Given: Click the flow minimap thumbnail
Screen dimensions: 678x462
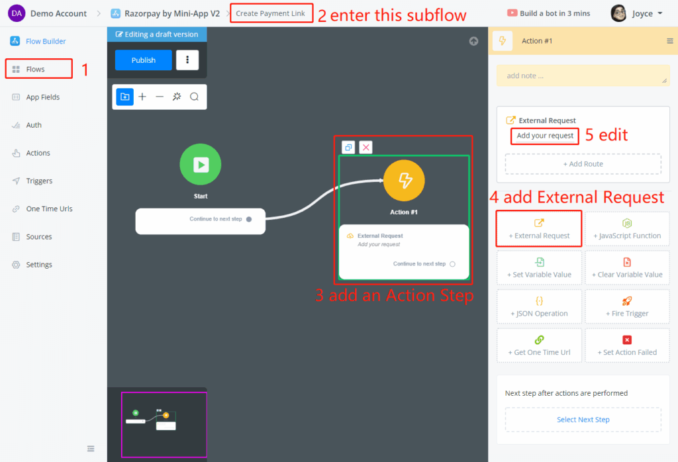Looking at the screenshot, I should (164, 424).
